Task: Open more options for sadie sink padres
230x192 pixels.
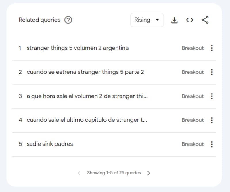Action: (212, 144)
